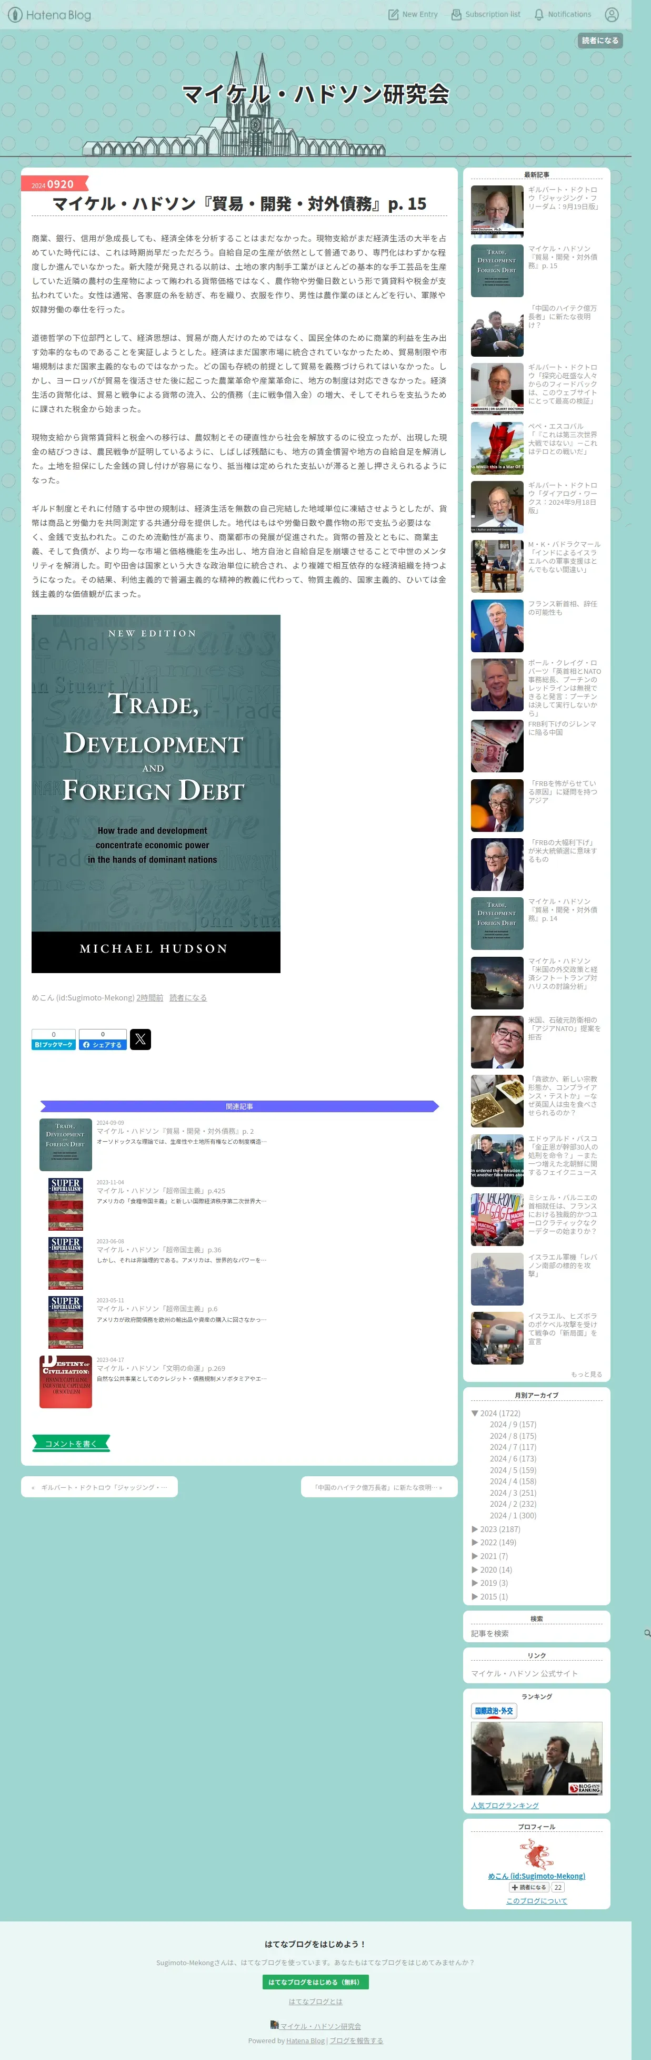The image size is (651, 2060).
Task: Expand the 2015 (1) archive year
Action: click(x=475, y=1596)
